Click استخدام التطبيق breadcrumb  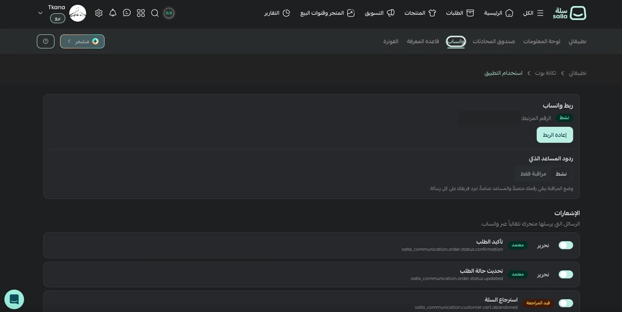click(x=503, y=73)
